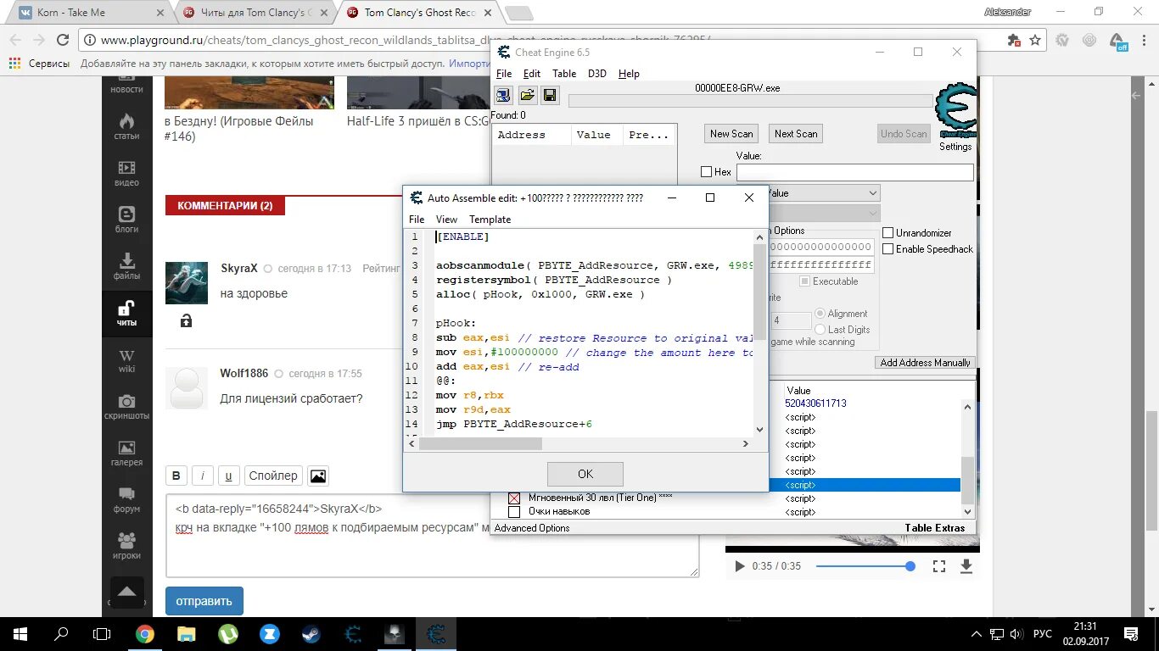1159x651 pixels.
Task: Open Template menu in Auto Assemble
Action: pos(490,220)
